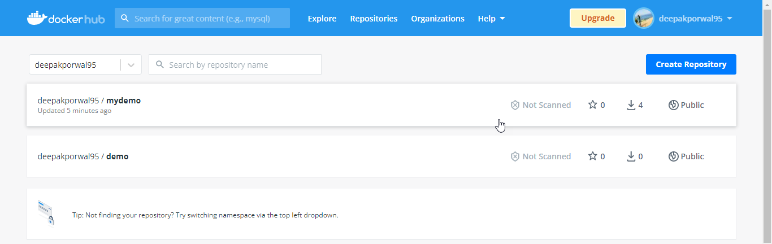Screen dimensions: 772x244
Task: Open Organizations in top navigation
Action: 437,19
